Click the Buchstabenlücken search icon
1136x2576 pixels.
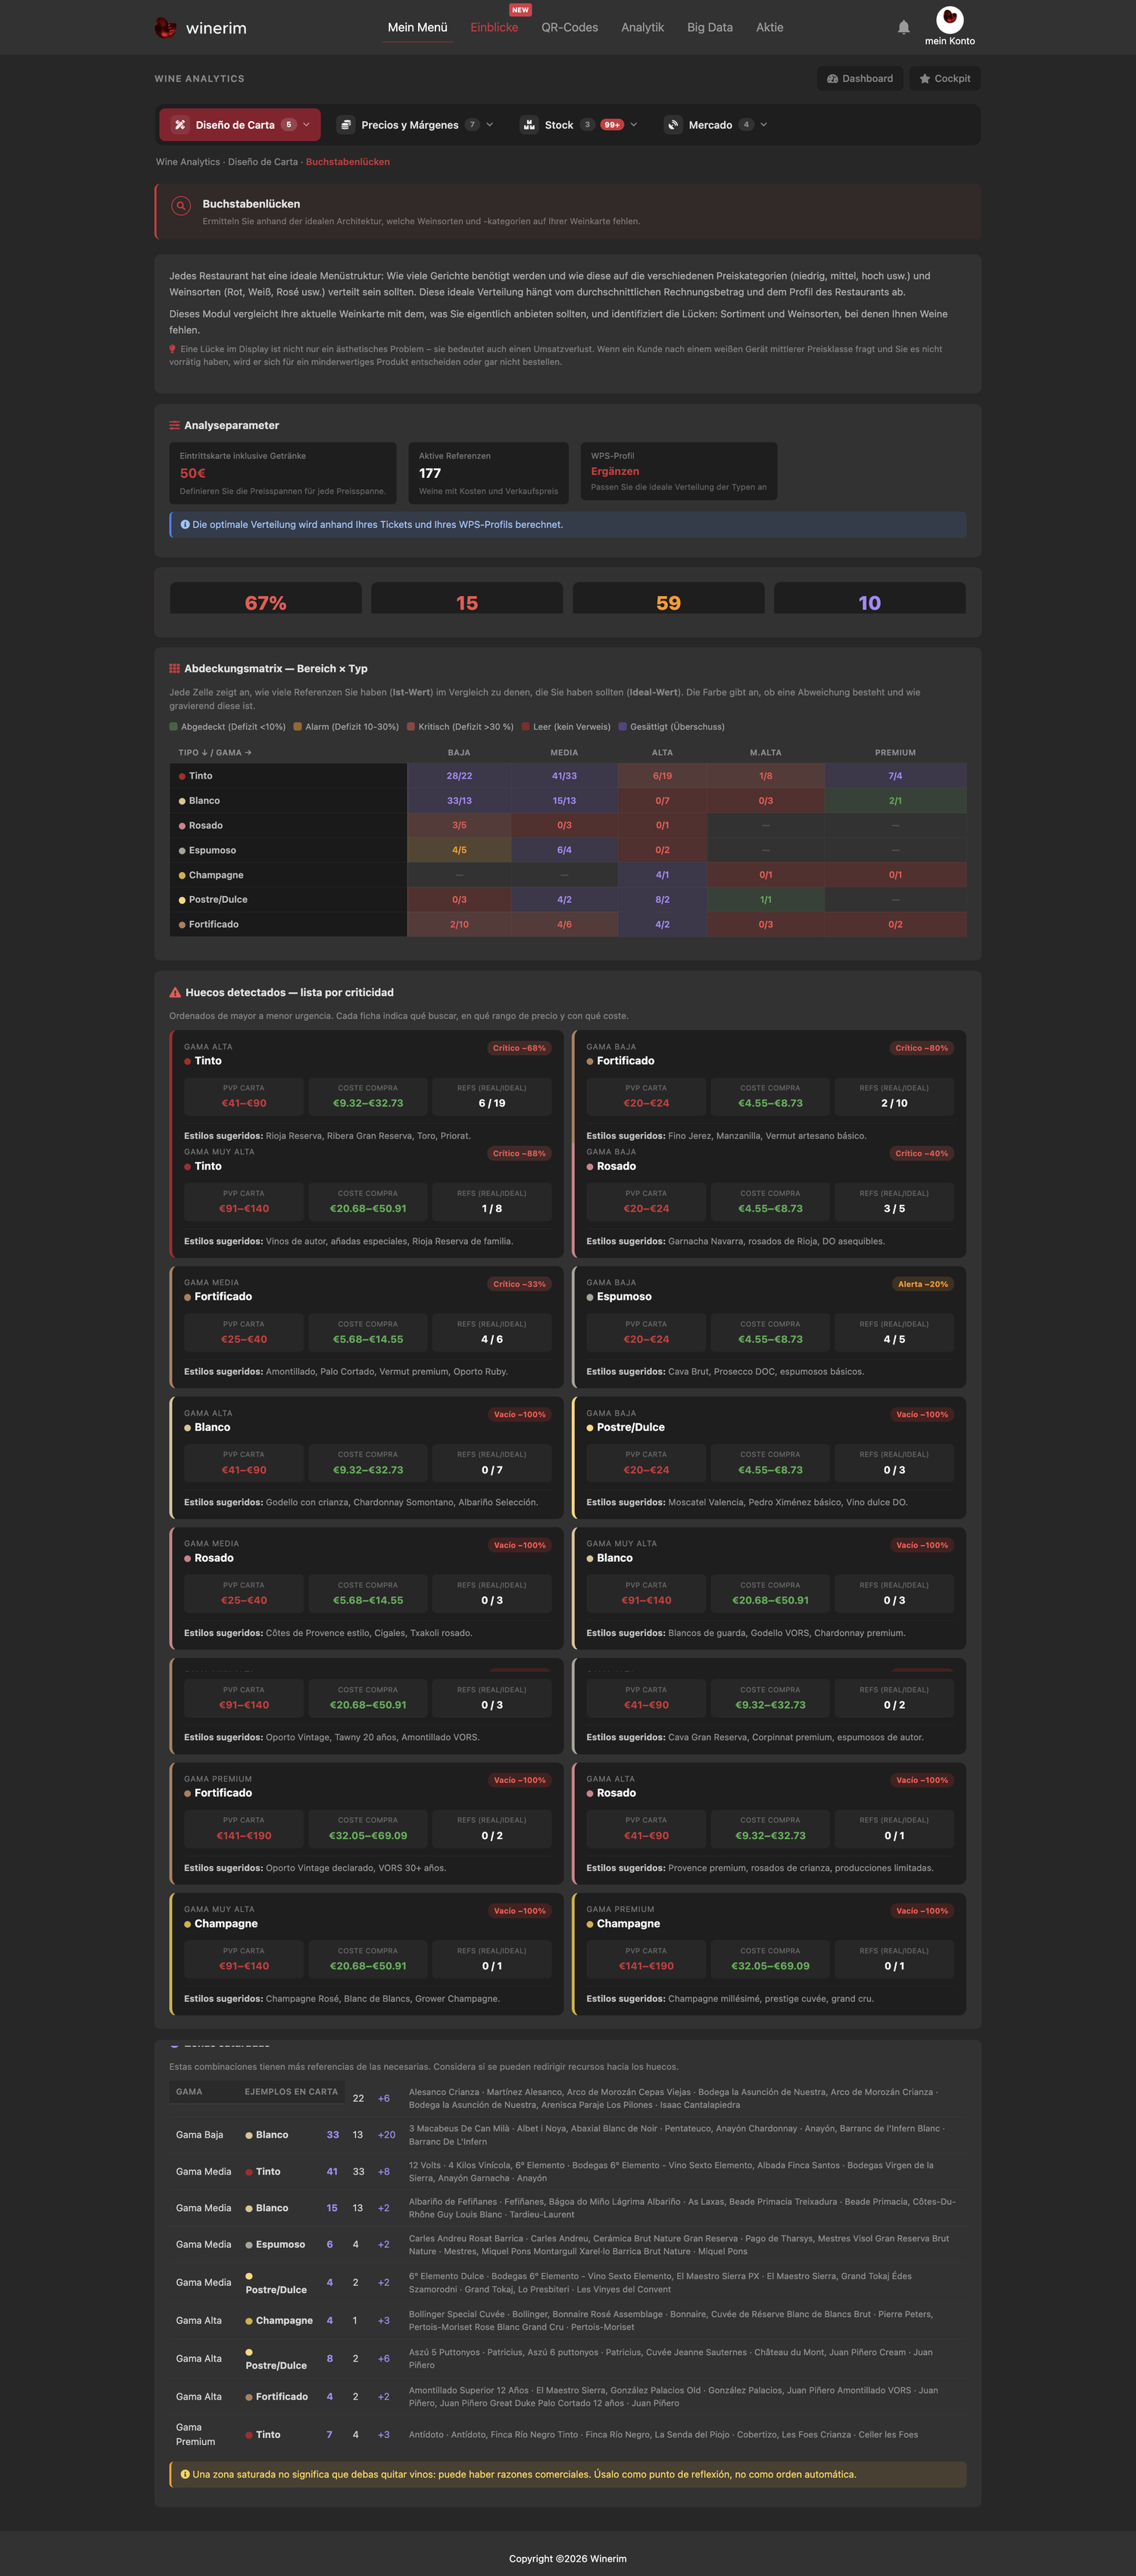pos(181,206)
